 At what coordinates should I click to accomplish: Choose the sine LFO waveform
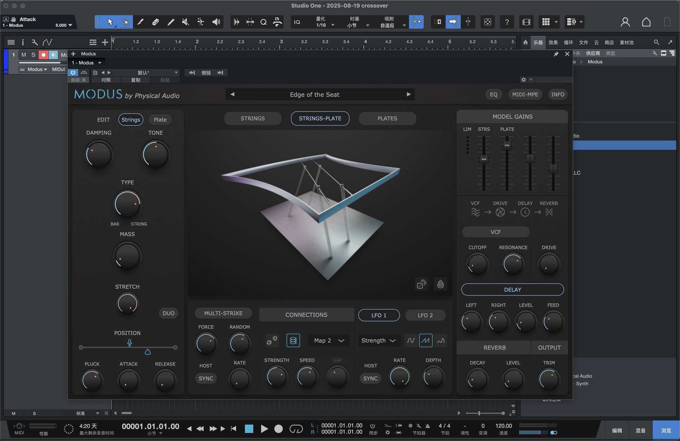(x=411, y=340)
